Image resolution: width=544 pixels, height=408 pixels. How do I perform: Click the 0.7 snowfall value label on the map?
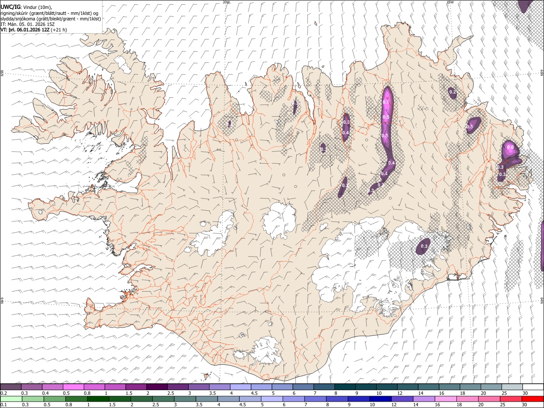pyautogui.click(x=386, y=102)
